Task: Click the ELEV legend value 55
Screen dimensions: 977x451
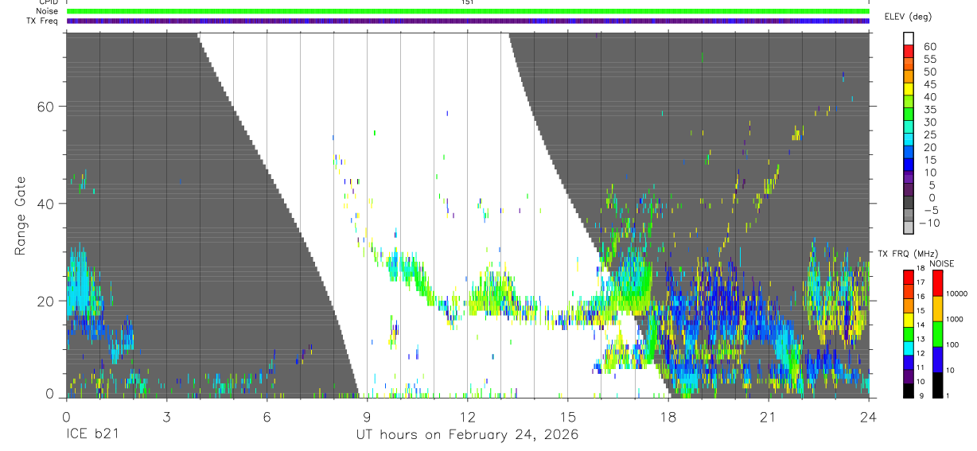Action: click(929, 59)
